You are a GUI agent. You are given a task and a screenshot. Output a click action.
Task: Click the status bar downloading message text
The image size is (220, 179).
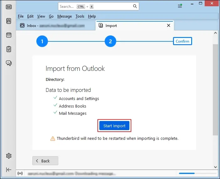(x=71, y=174)
